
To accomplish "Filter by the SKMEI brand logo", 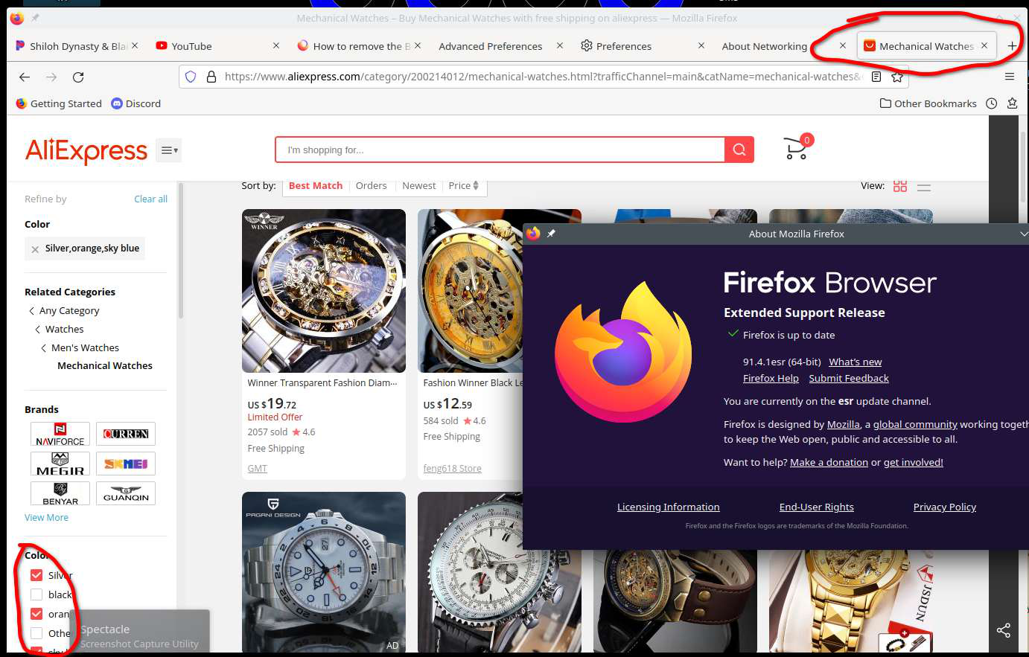I will [126, 464].
